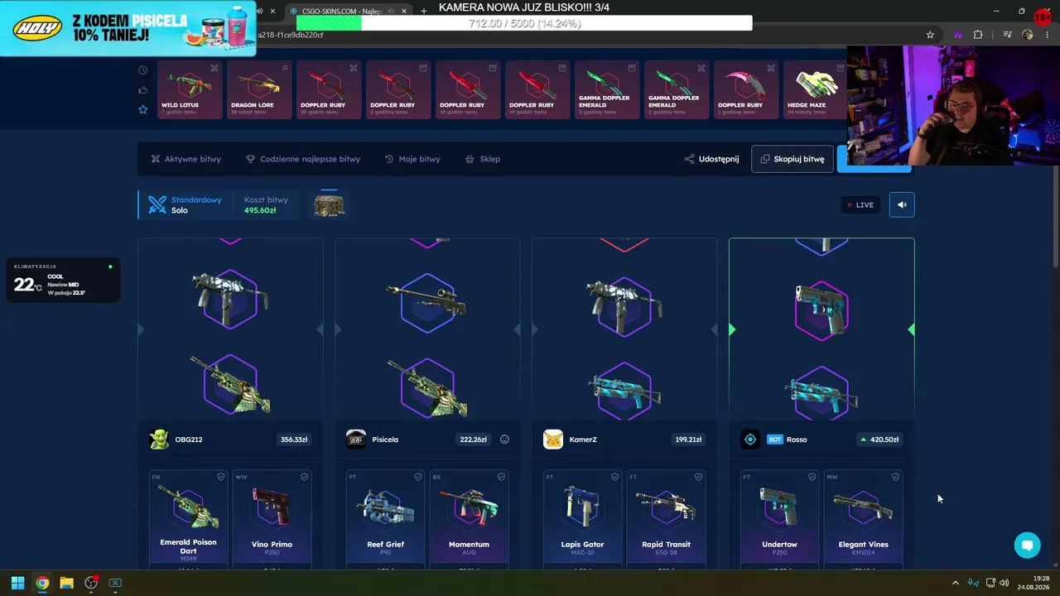The image size is (1060, 596).
Task: Open Codzienne najlepsze bitwy tab
Action: click(x=303, y=159)
